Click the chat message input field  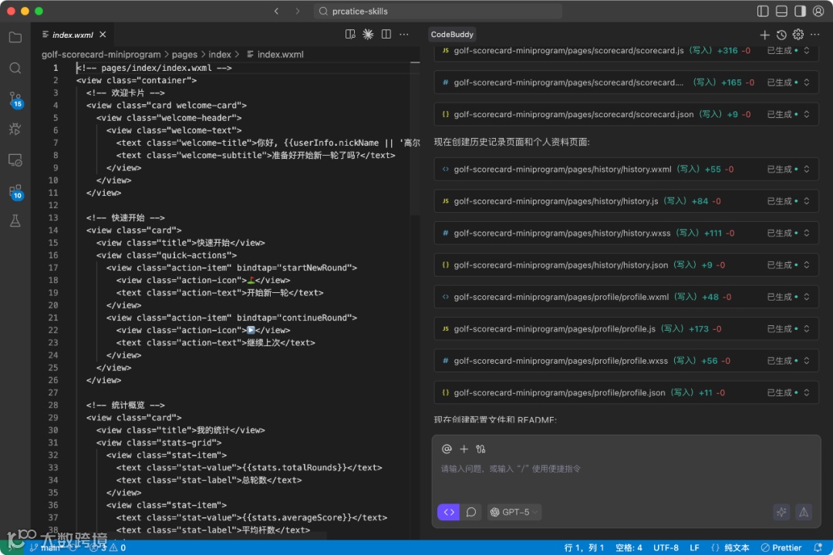point(626,469)
